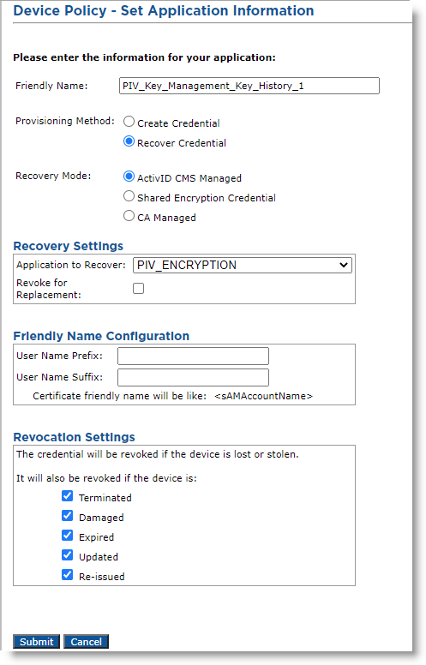Focus the User Name Suffix field
Image resolution: width=426 pixels, height=665 pixels.
(x=193, y=377)
